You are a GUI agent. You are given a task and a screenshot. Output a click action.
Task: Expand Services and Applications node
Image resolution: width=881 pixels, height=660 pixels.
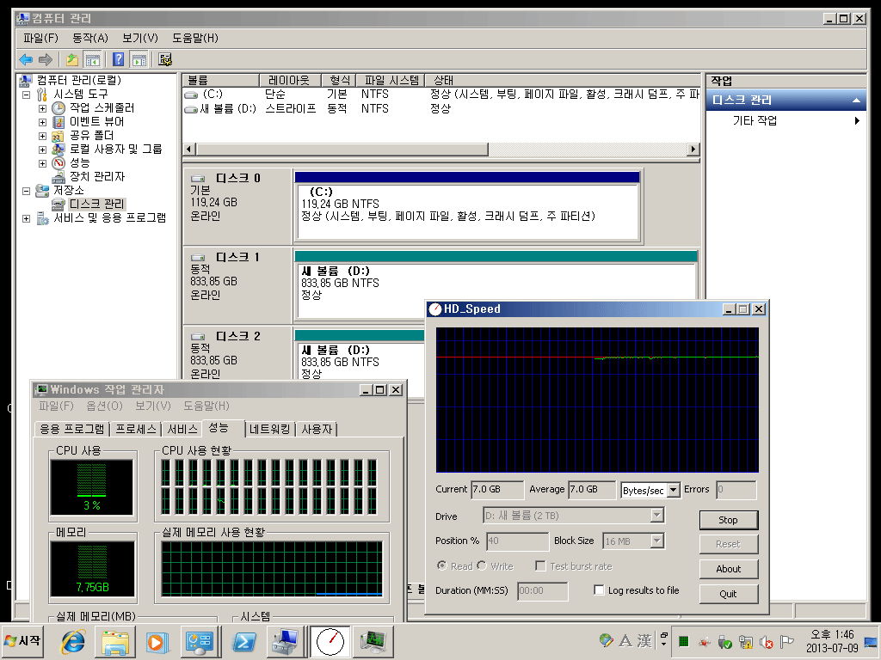[x=26, y=218]
